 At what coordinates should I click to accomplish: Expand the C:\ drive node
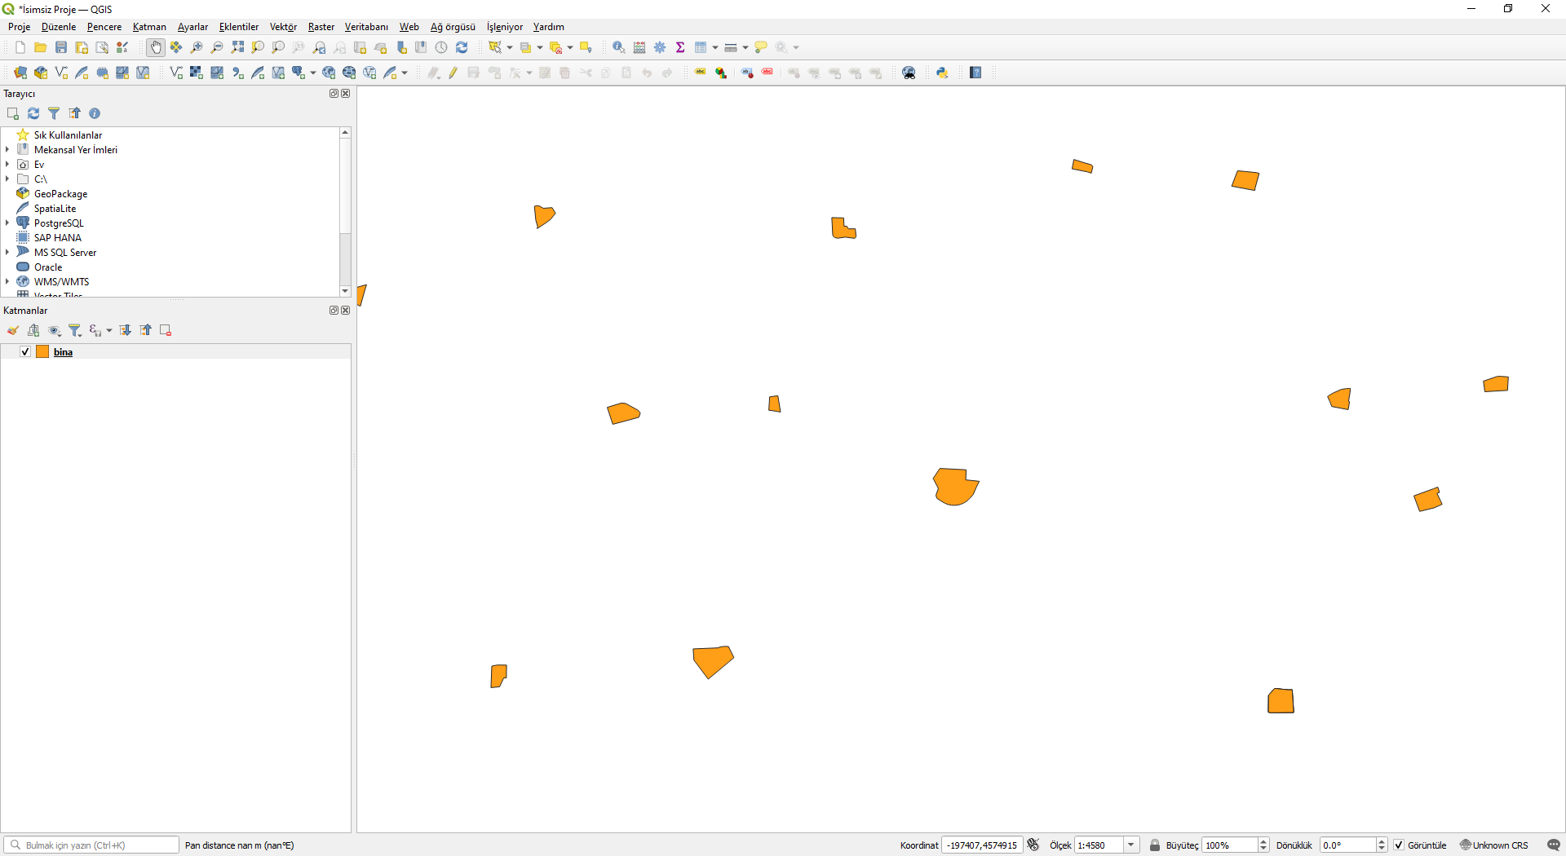[7, 179]
